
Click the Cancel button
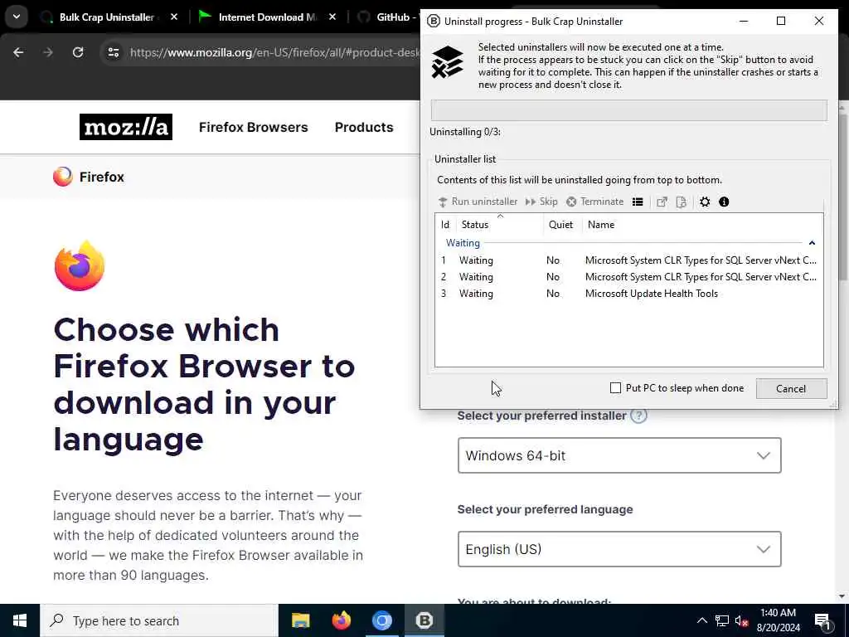click(x=790, y=388)
